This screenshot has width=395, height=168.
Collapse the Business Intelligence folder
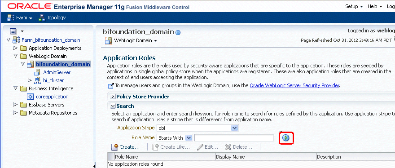pyautogui.click(x=15, y=88)
